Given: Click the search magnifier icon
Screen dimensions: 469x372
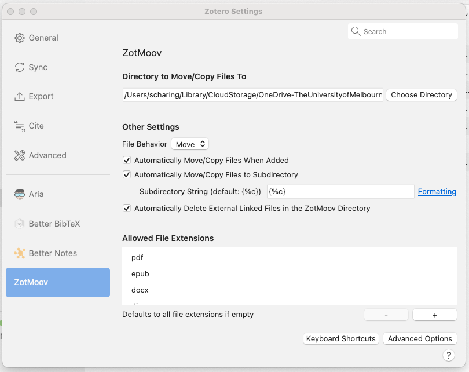Looking at the screenshot, I should 356,31.
